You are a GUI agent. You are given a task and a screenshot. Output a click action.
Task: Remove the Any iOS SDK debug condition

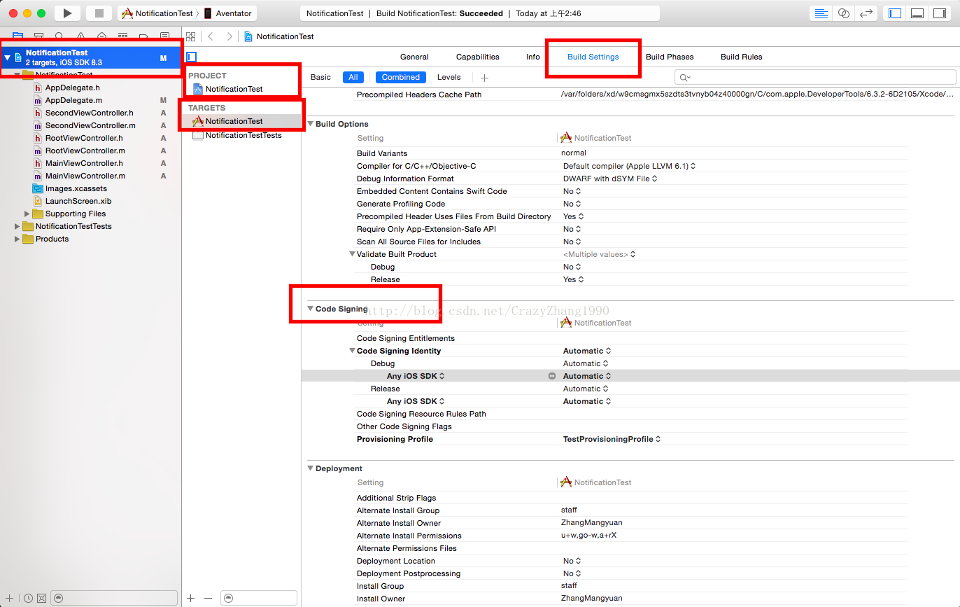(551, 376)
